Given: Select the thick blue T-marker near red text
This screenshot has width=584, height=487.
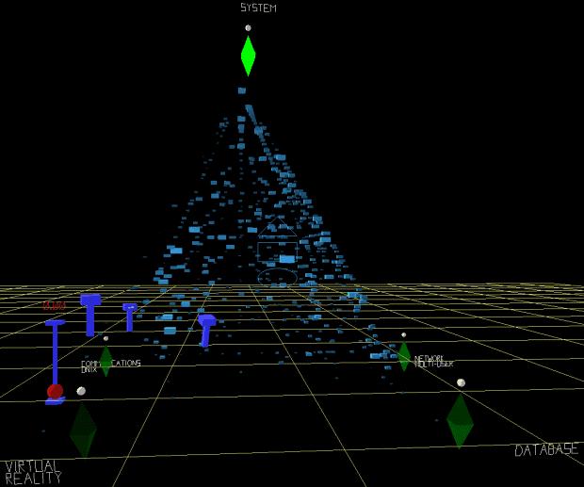Looking at the screenshot, I should [x=90, y=315].
